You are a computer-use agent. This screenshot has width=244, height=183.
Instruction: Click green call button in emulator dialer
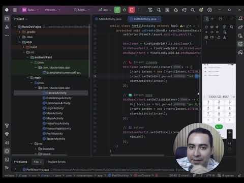pos(219,127)
